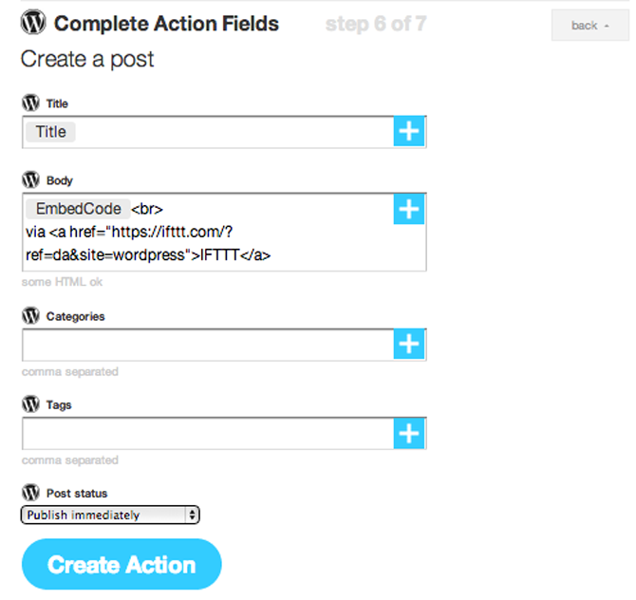Click the plus icon beside the Title field

[409, 132]
